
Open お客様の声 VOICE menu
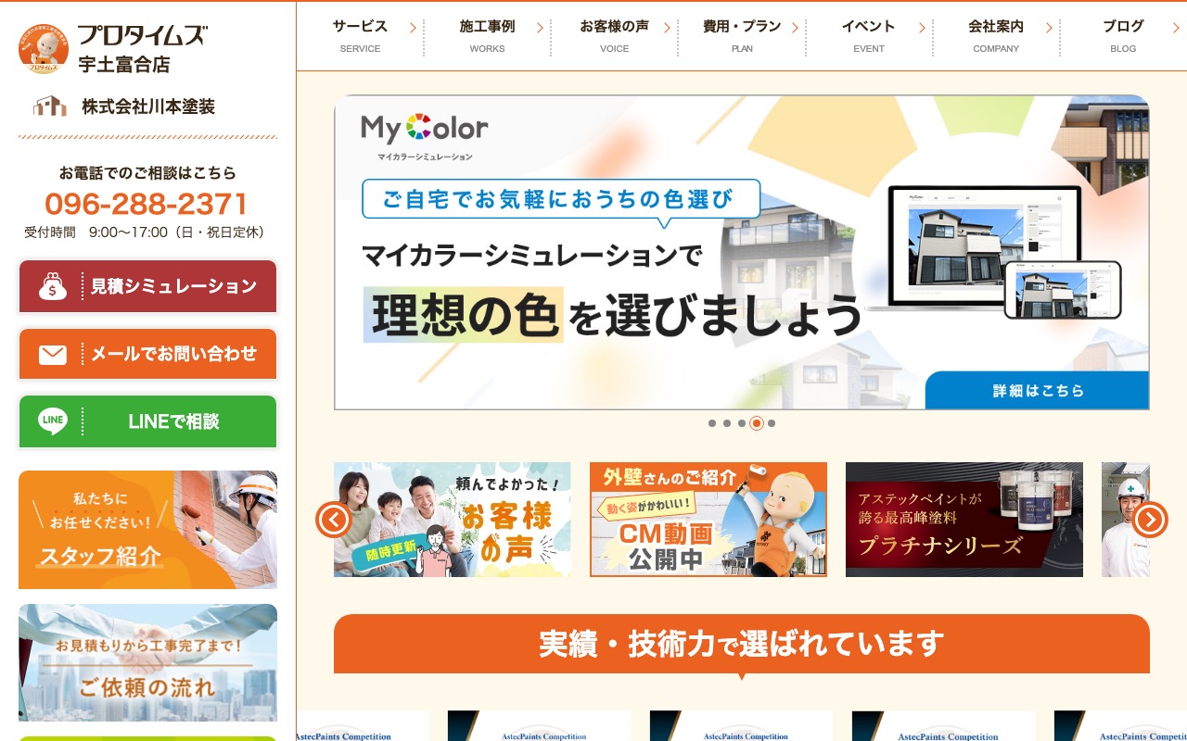pos(614,35)
